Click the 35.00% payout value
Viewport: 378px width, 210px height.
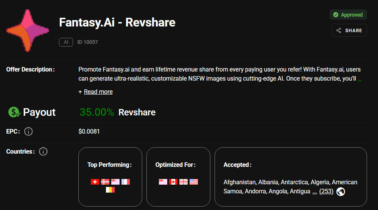point(96,112)
